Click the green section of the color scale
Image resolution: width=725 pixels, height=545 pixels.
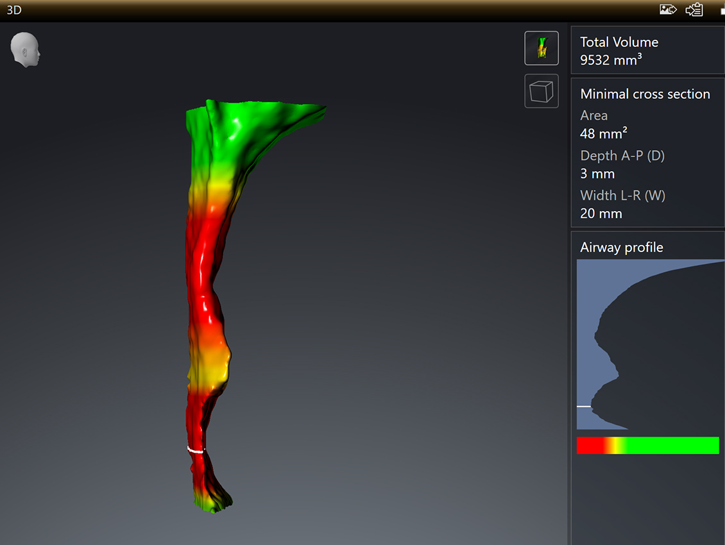pyautogui.click(x=674, y=446)
